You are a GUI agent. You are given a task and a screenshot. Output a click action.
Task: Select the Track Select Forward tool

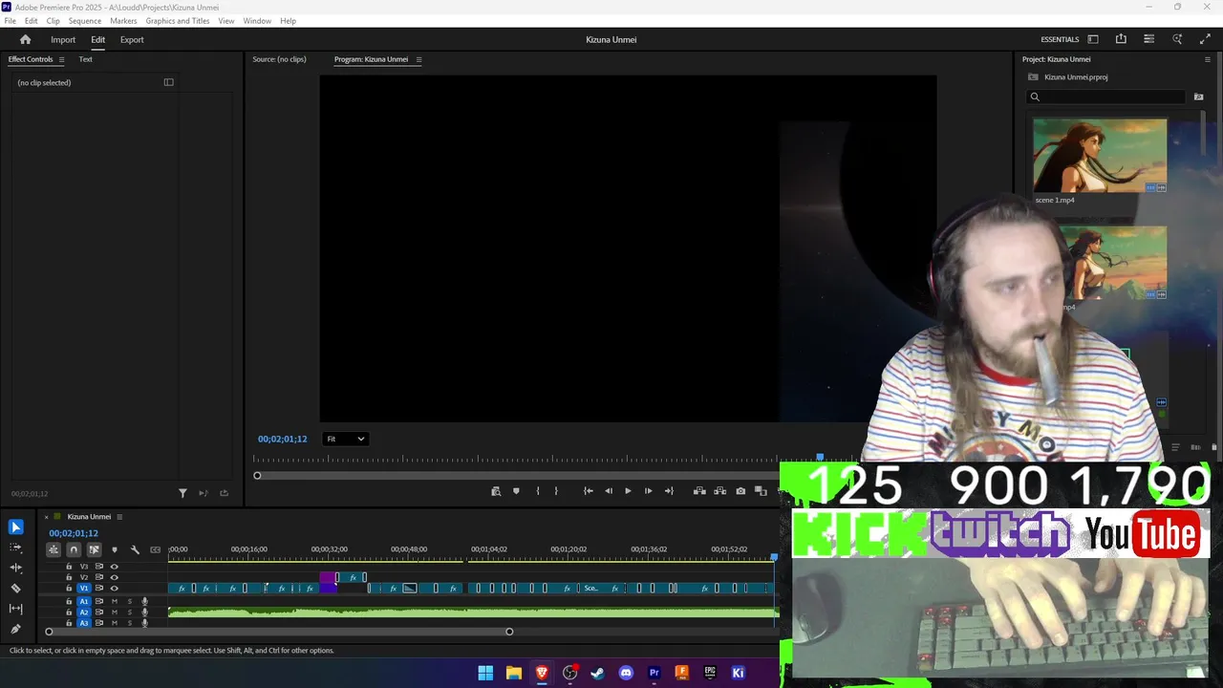pyautogui.click(x=15, y=548)
